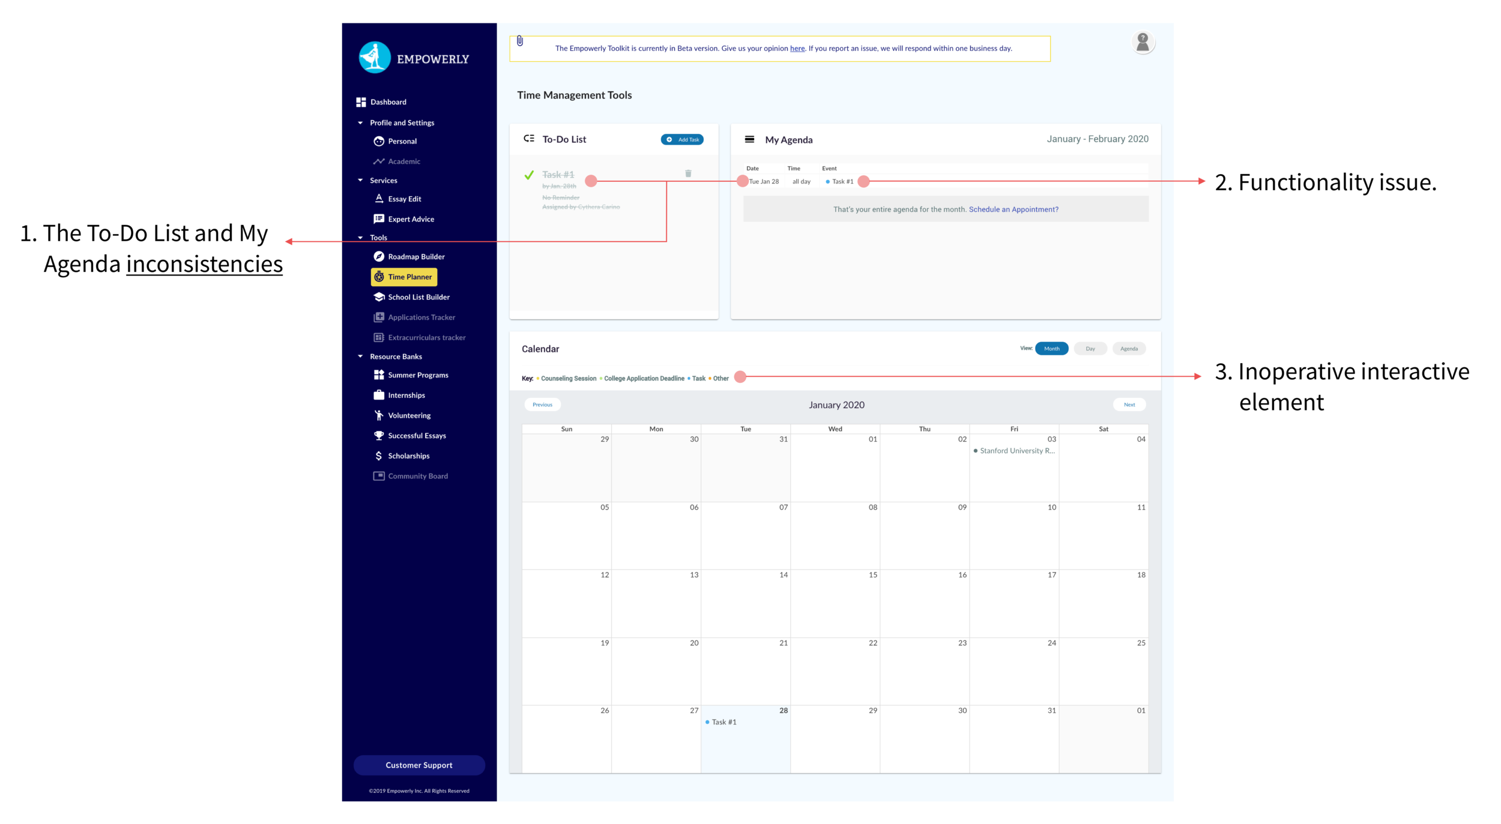
Task: Click the Internships briefcase icon
Action: 379,395
